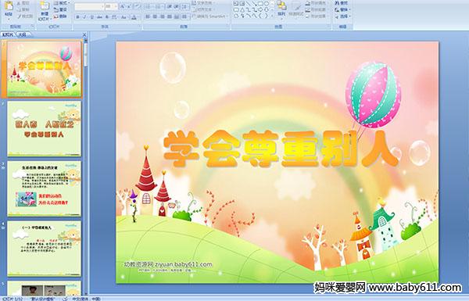The height and width of the screenshot is (301, 469).
Task: Select slide 4 thumbnail in pane
Action: point(44,249)
